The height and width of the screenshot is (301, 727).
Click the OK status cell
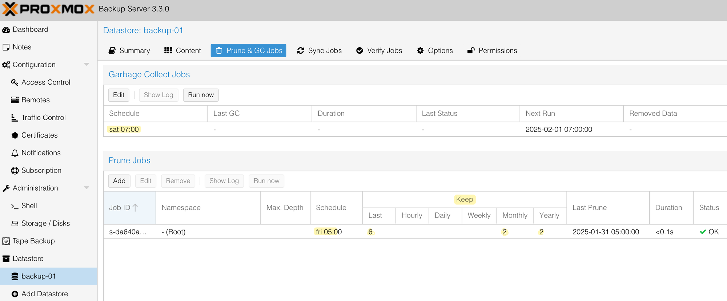710,232
